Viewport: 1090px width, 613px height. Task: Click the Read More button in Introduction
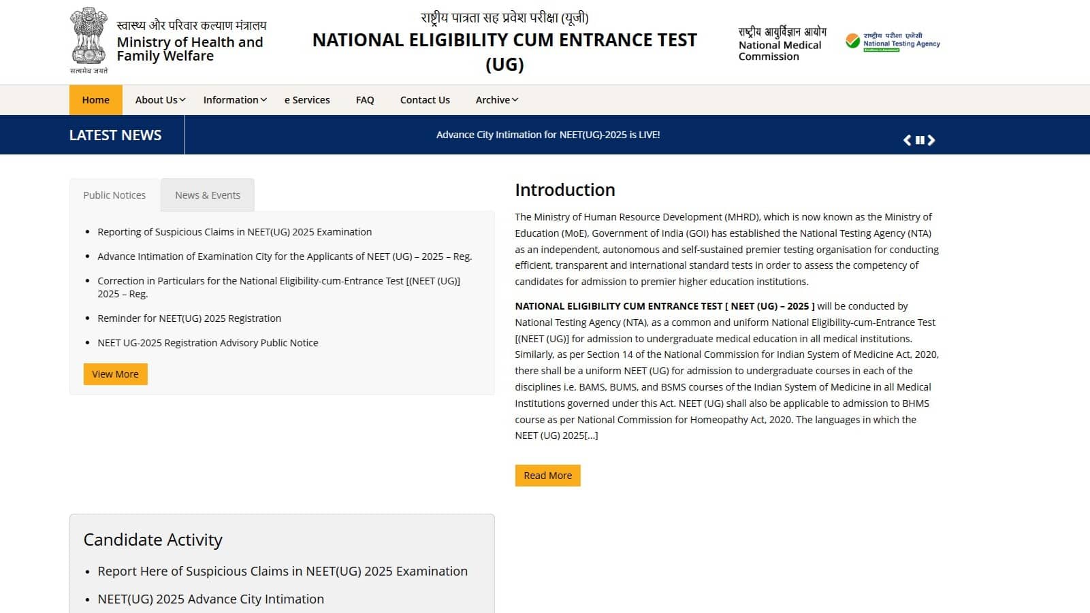[x=547, y=475]
